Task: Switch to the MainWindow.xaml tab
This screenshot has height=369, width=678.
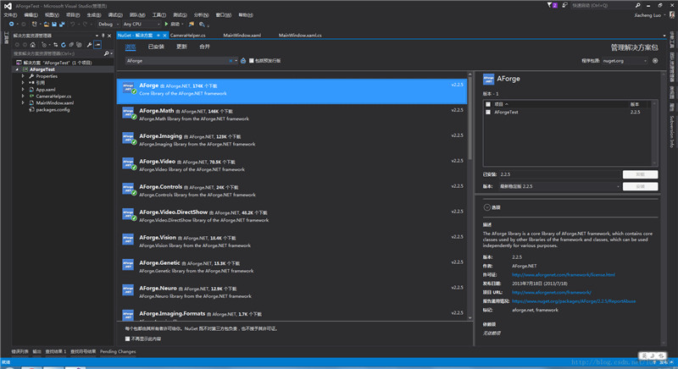Action: (242, 36)
